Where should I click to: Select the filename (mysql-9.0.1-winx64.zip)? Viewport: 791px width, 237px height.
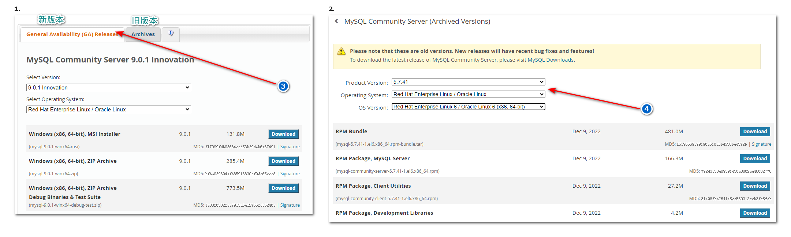(x=53, y=174)
